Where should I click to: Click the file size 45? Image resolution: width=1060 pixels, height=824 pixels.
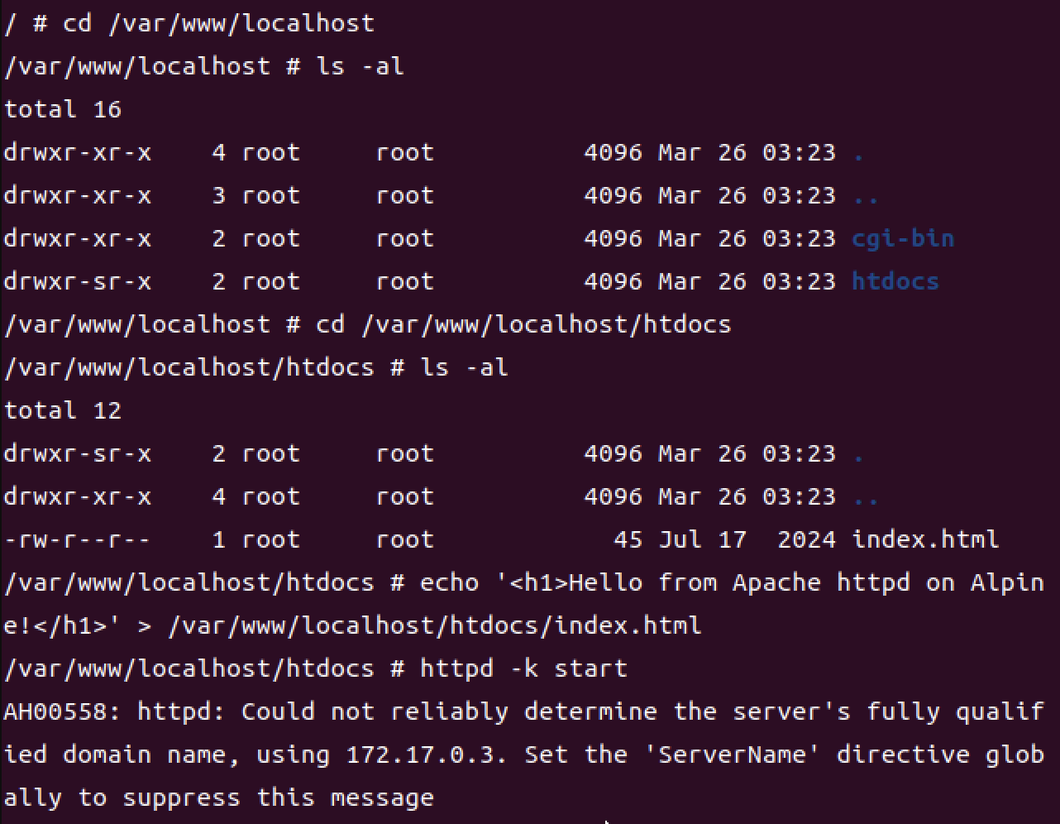628,539
